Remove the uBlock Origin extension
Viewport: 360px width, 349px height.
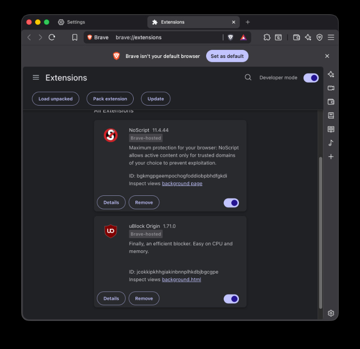[144, 298]
